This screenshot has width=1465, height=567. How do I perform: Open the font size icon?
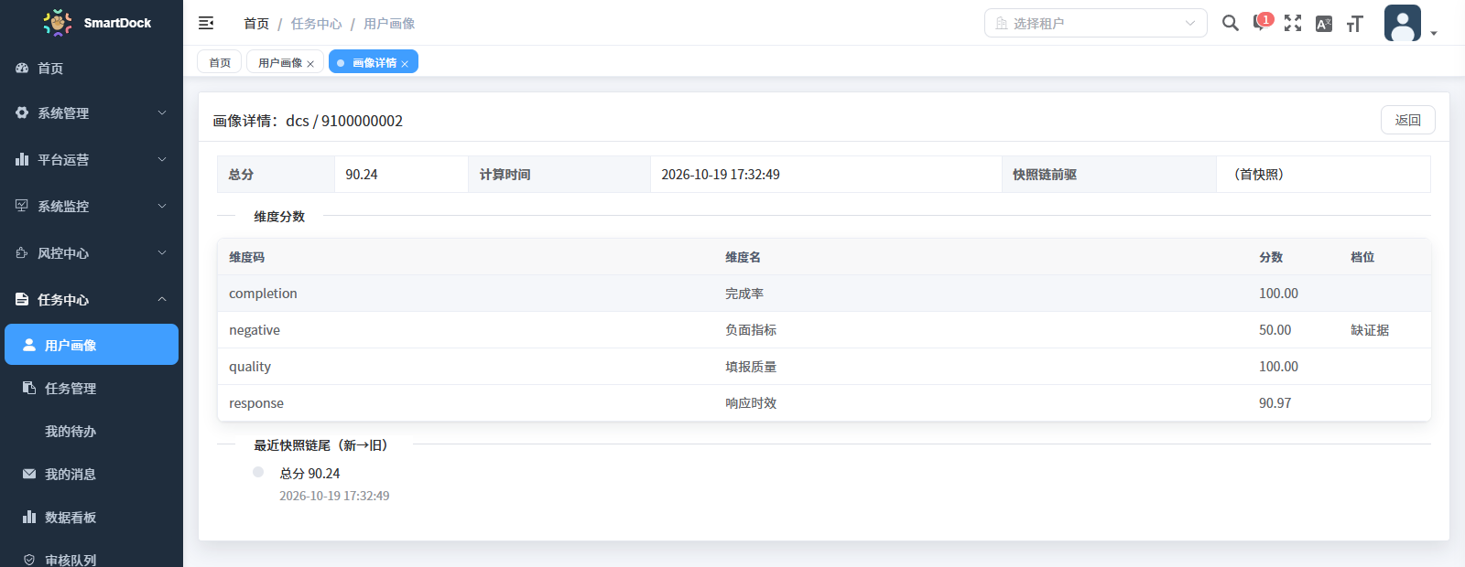click(1355, 24)
